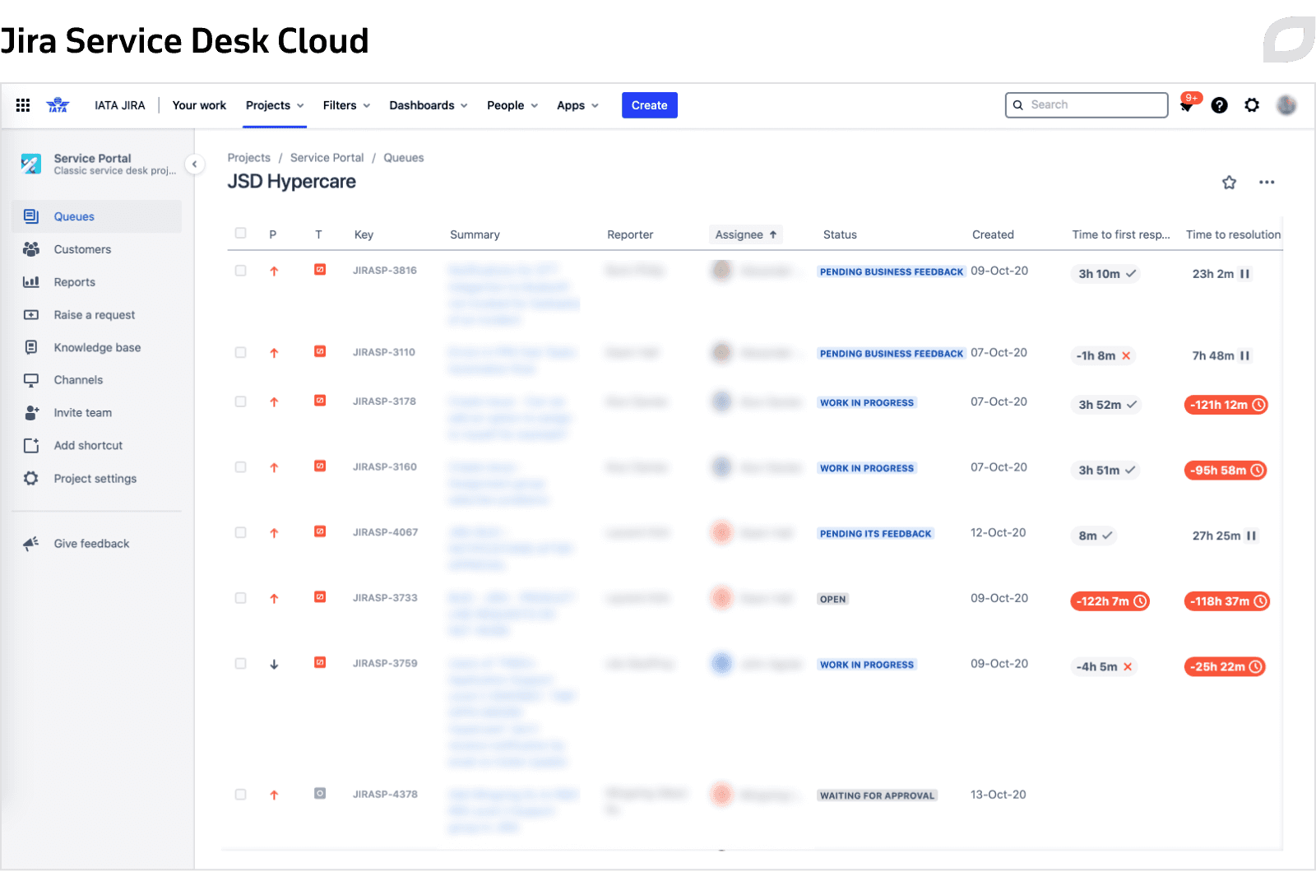Click the Knowledge base icon
The image size is (1316, 872).
click(x=31, y=347)
